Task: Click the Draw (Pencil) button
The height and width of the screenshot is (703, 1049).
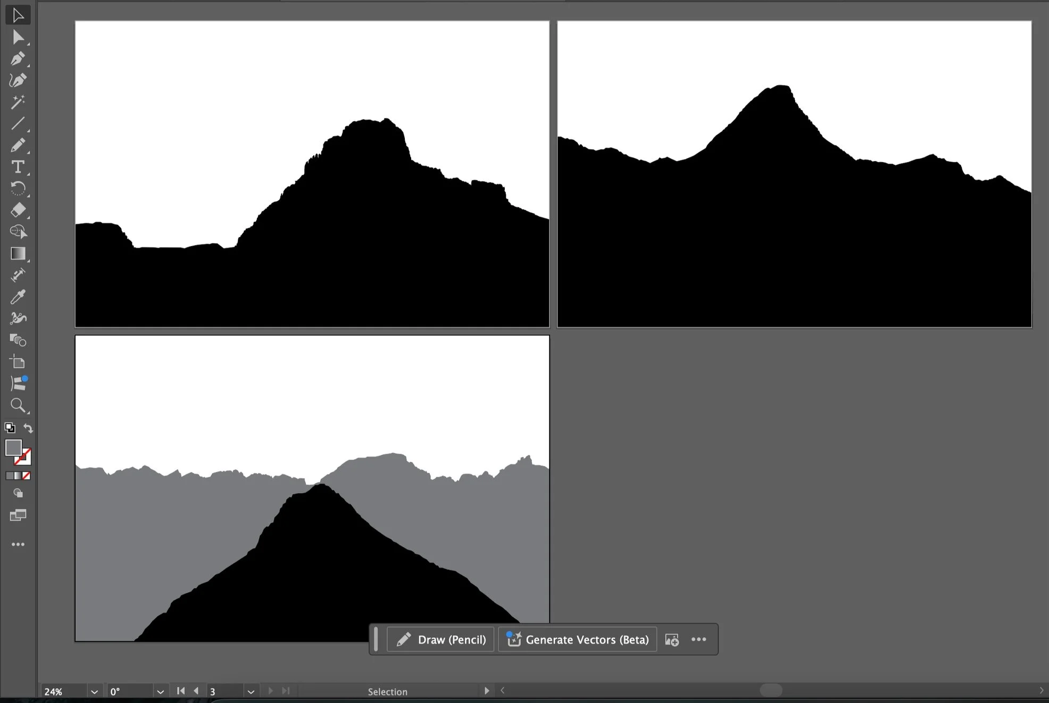Action: 440,639
